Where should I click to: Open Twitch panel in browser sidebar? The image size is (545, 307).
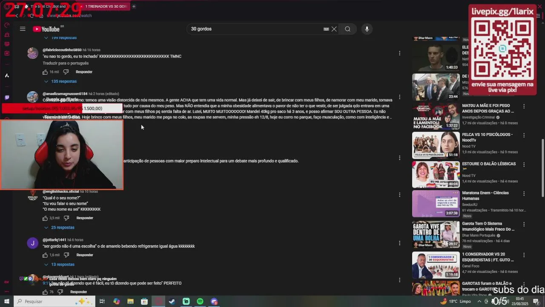point(7,98)
